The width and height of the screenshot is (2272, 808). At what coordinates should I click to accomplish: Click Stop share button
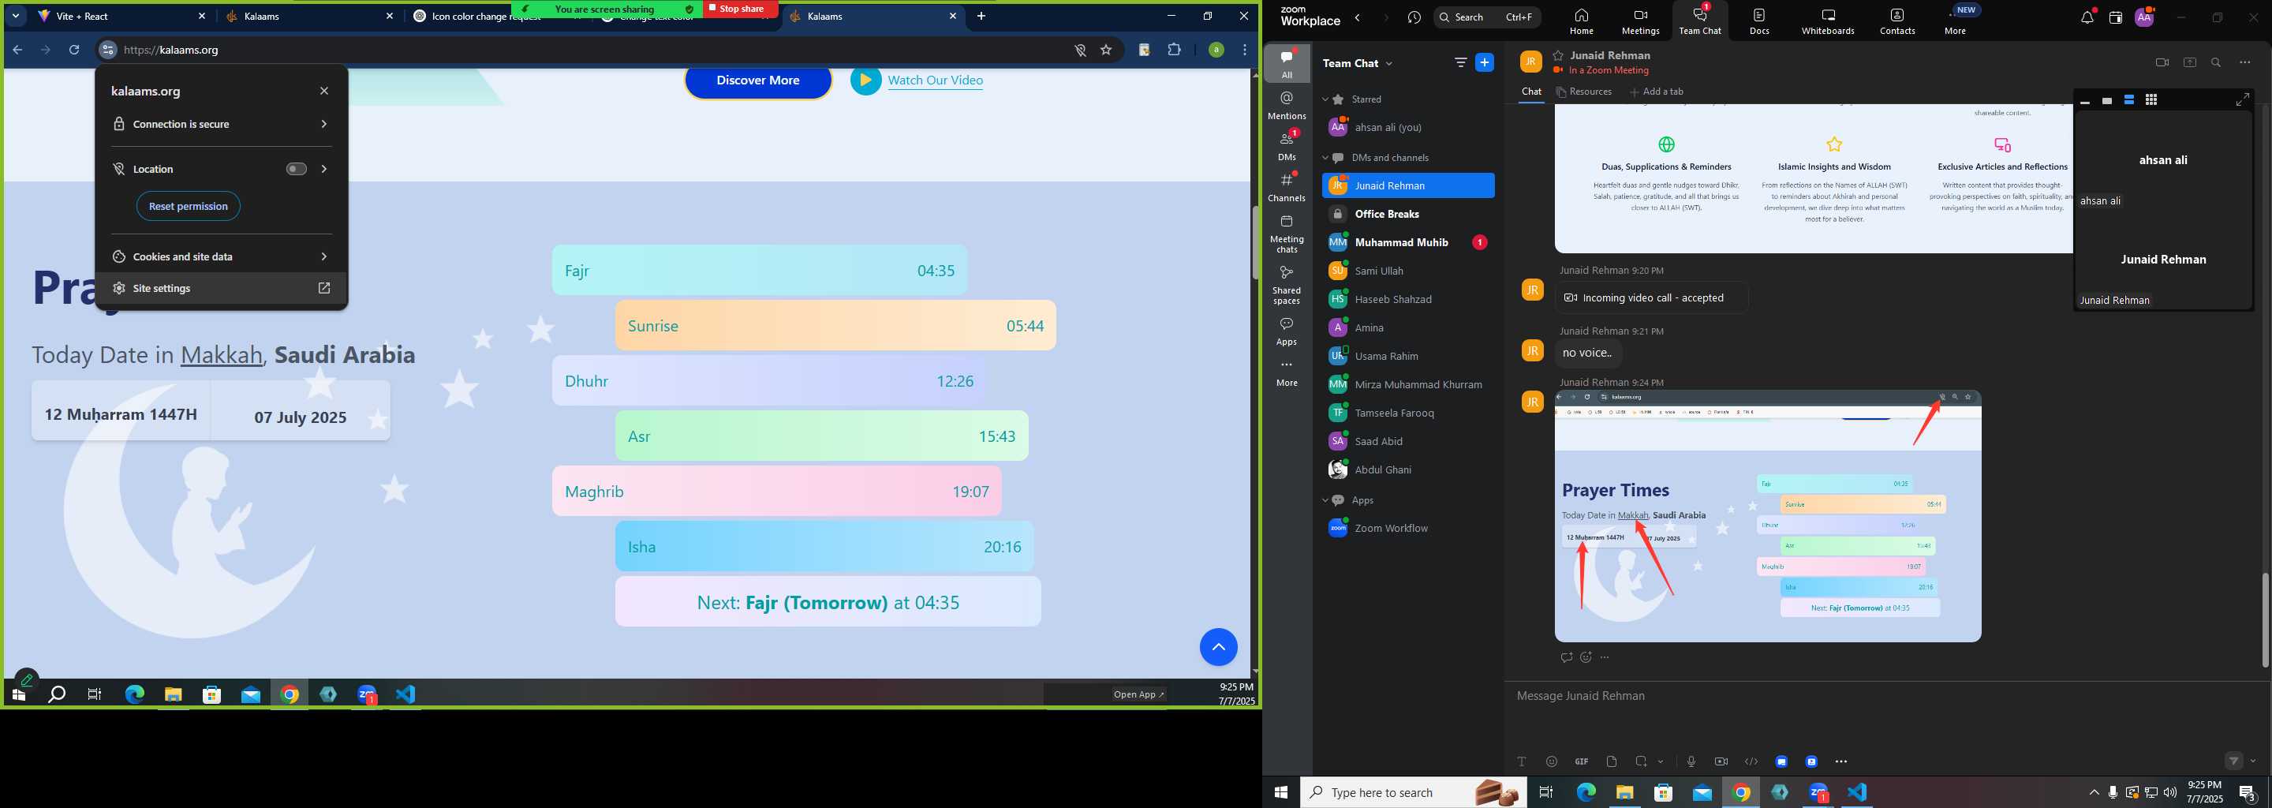740,9
